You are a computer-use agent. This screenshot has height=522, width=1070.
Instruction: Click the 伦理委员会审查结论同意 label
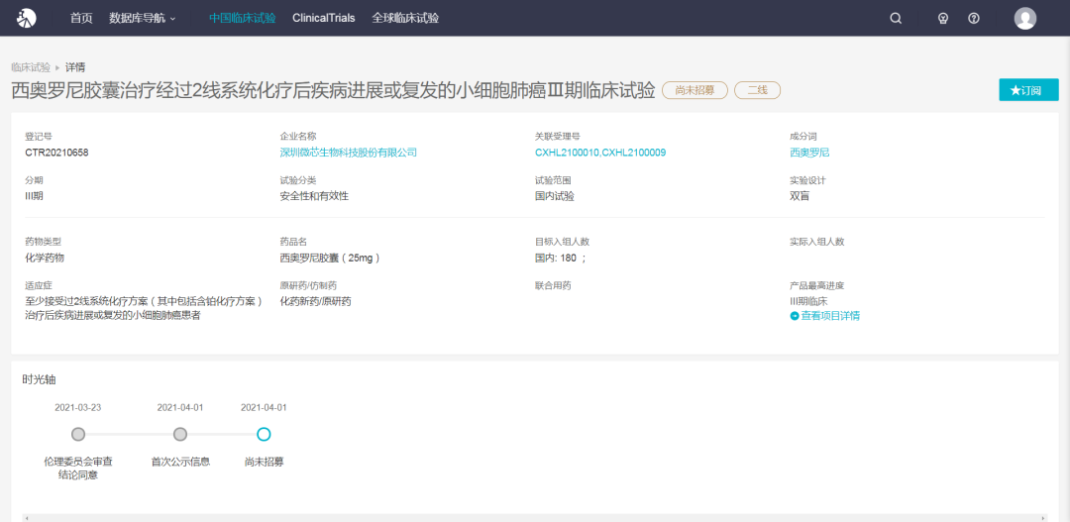[78, 469]
